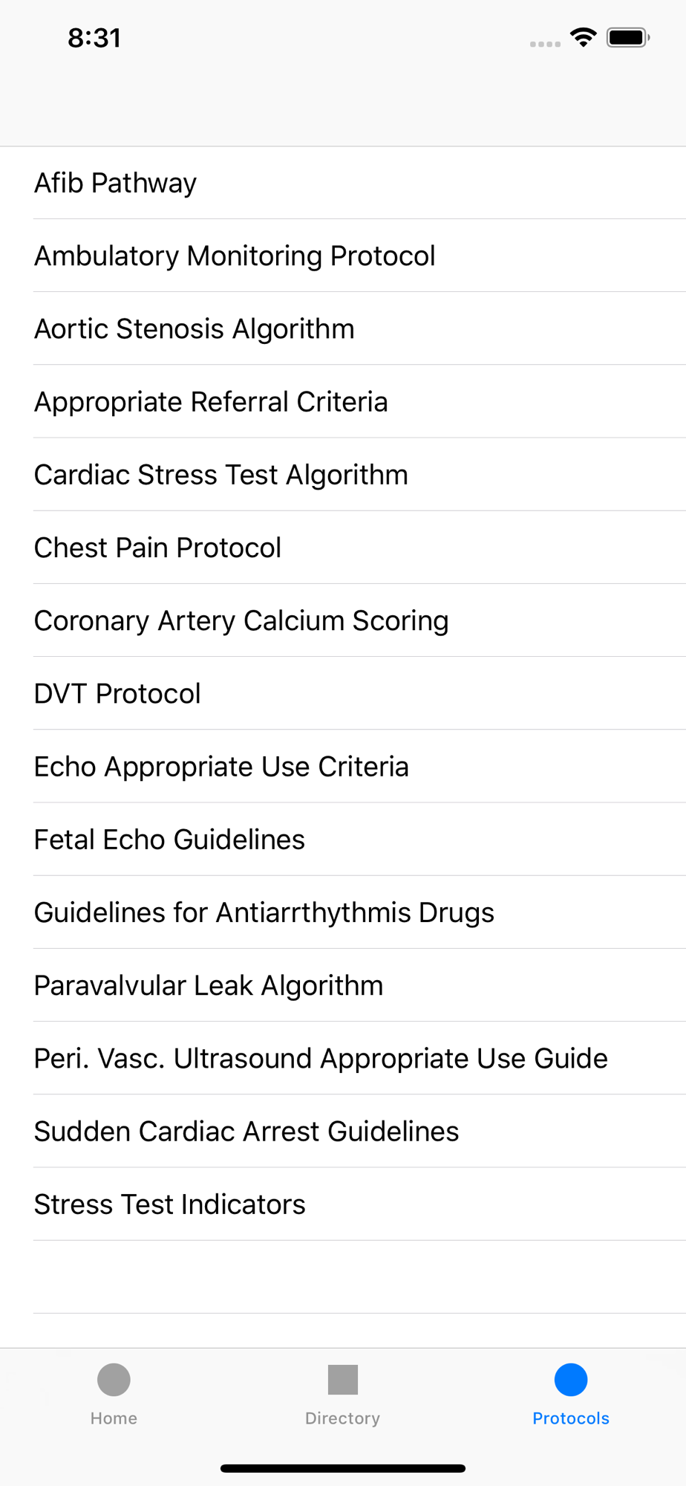Image resolution: width=686 pixels, height=1486 pixels.
Task: Open the Afib Pathway protocol
Action: click(x=343, y=183)
